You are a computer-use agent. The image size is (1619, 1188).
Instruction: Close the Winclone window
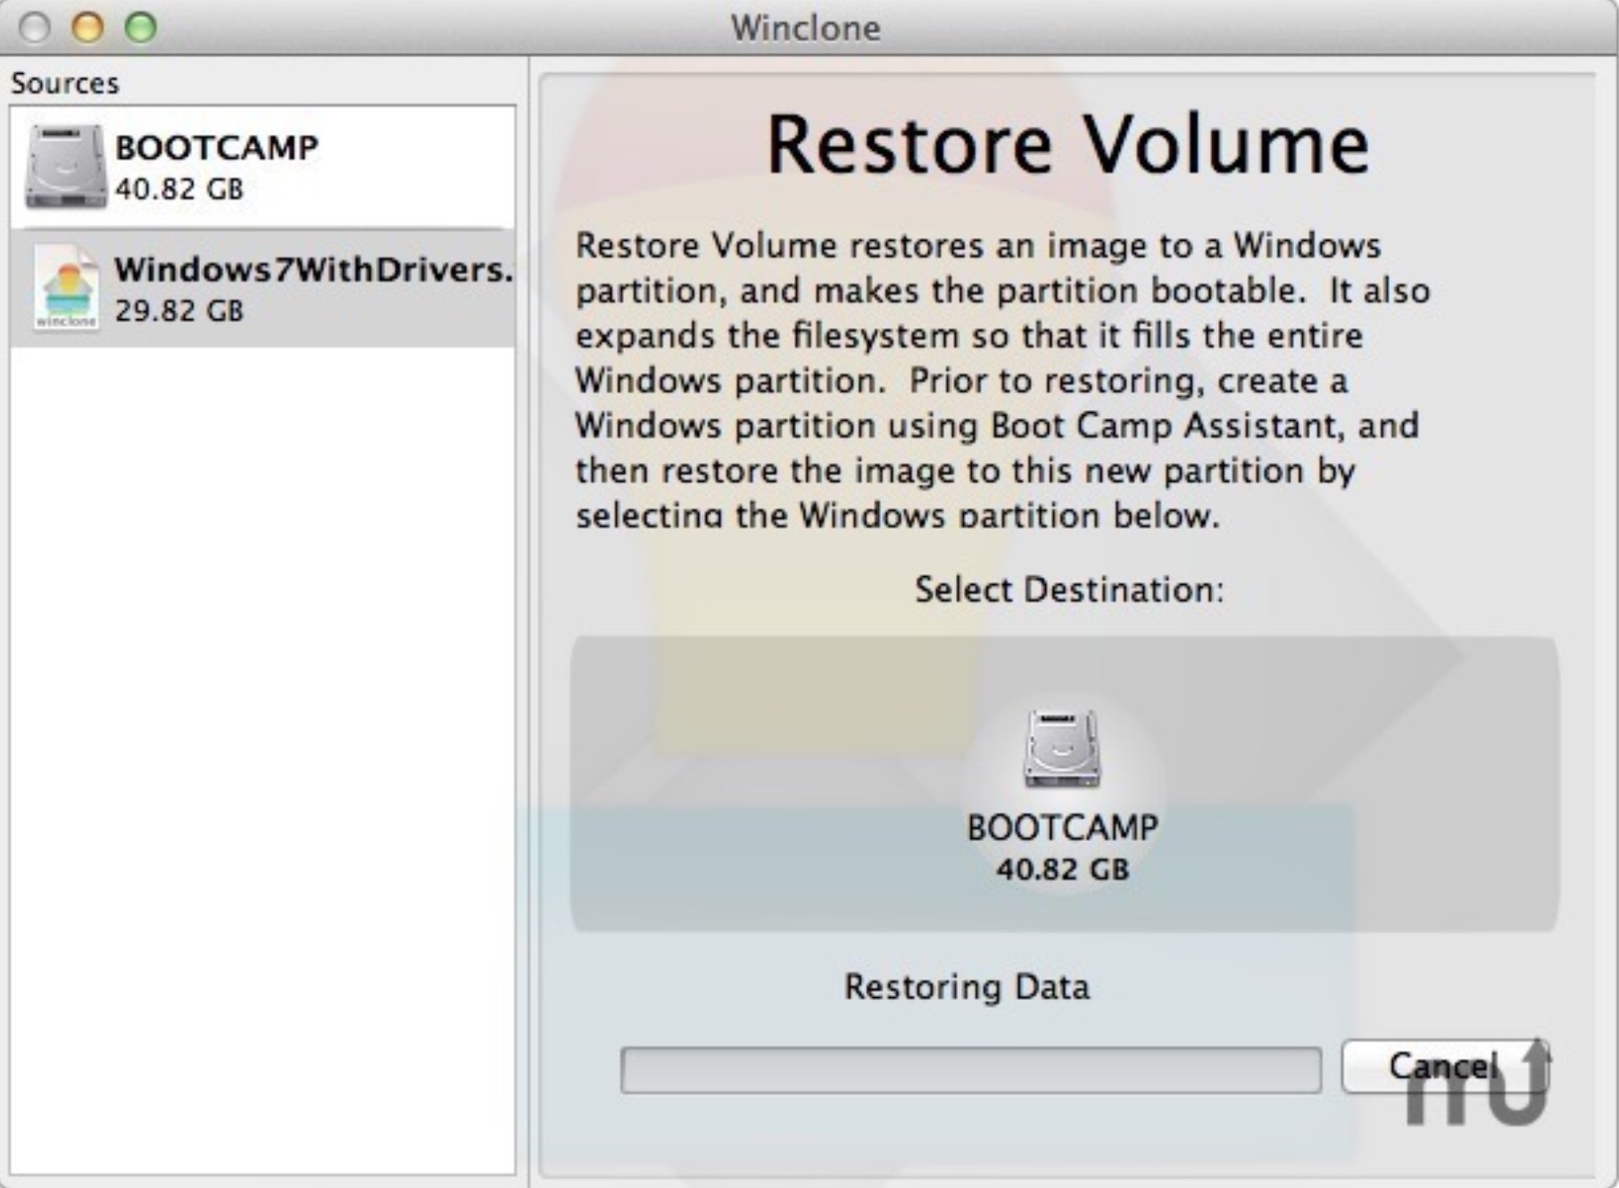click(x=35, y=28)
